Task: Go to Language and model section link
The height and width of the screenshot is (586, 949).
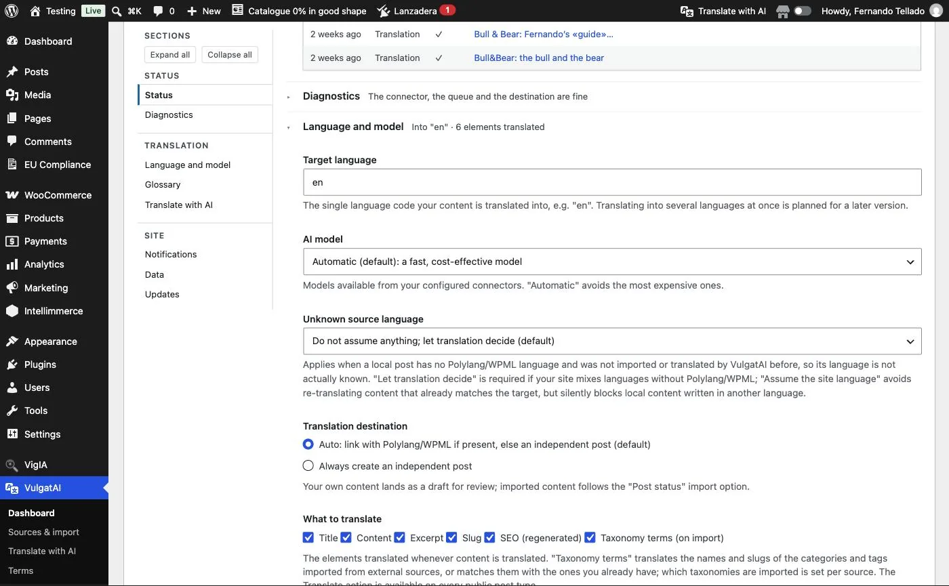Action: point(188,165)
